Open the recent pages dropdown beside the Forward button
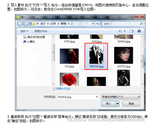 tap(30, 24)
